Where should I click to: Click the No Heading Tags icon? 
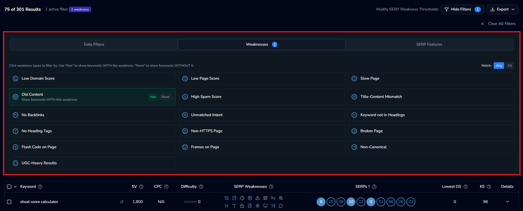pyautogui.click(x=16, y=131)
